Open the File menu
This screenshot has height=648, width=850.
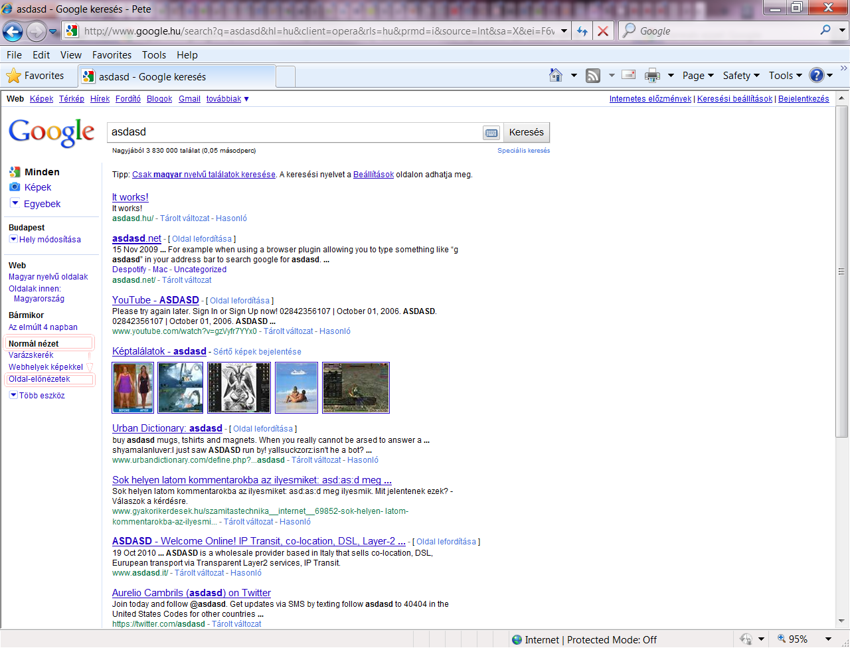[x=14, y=55]
